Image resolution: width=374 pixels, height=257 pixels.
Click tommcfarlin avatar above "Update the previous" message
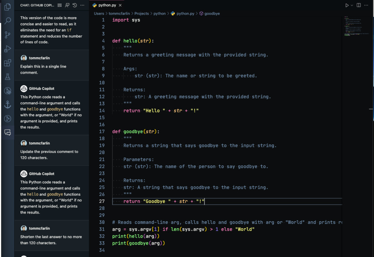(x=24, y=143)
